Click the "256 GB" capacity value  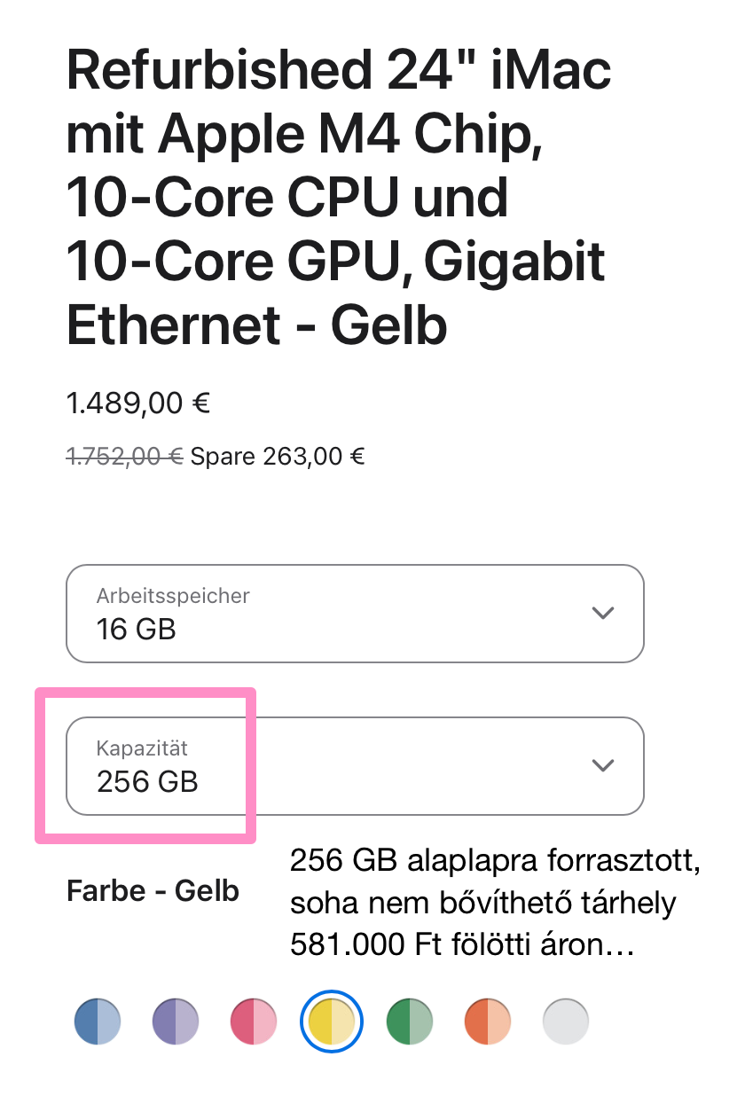click(x=147, y=782)
